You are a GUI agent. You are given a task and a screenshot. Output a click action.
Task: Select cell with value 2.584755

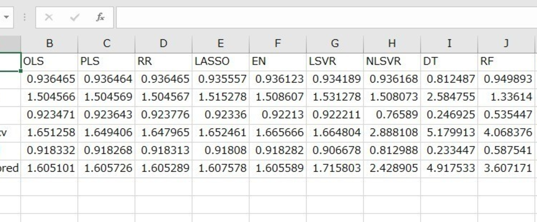point(449,97)
